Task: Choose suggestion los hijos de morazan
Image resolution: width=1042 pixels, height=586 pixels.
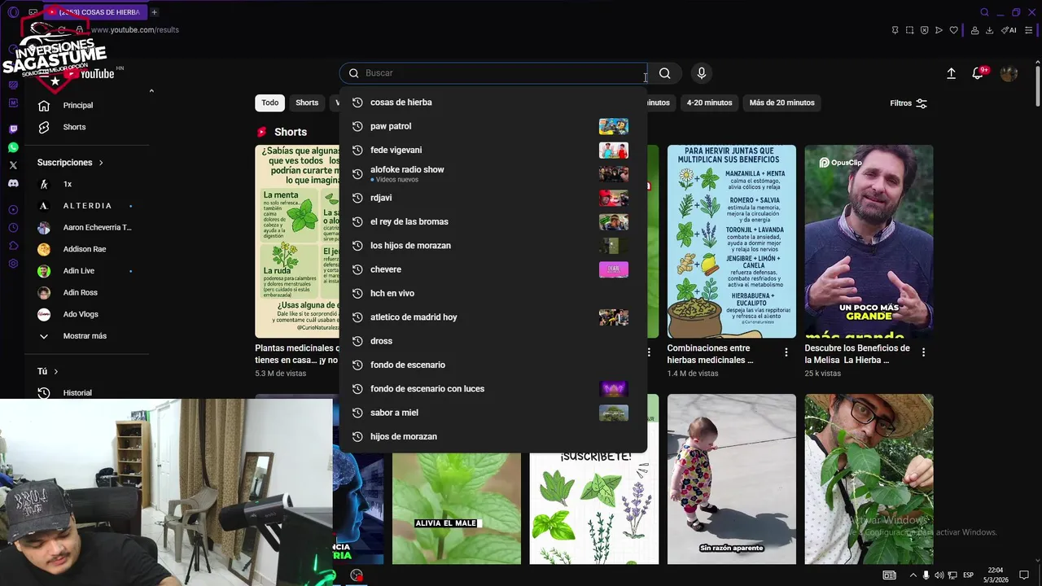Action: 493,246
